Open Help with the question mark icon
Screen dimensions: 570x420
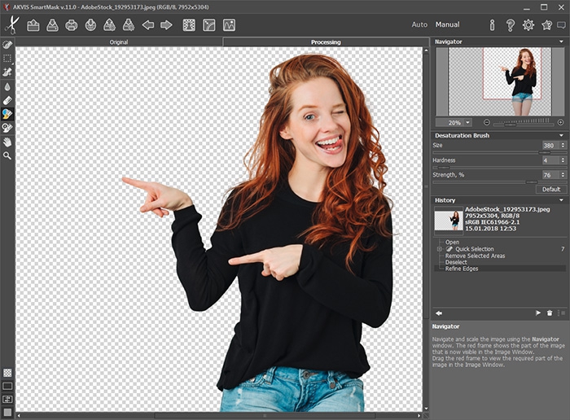[511, 25]
